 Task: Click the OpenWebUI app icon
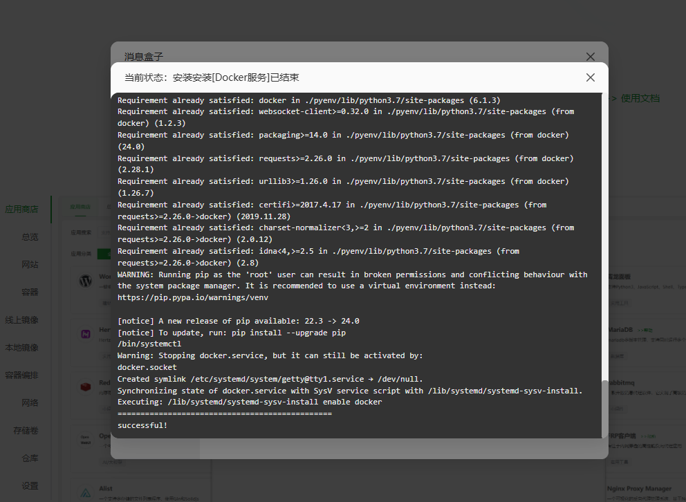(x=86, y=440)
